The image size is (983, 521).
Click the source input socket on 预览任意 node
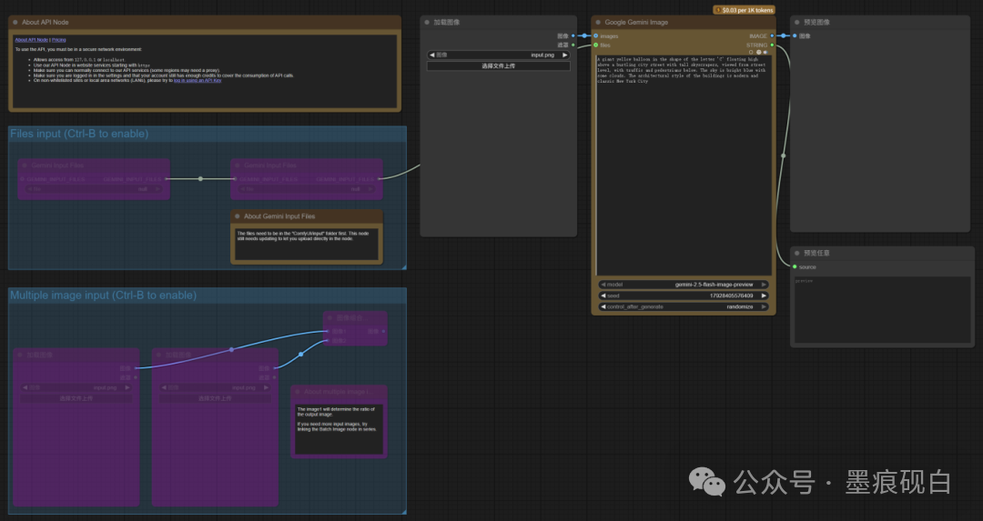(x=795, y=266)
